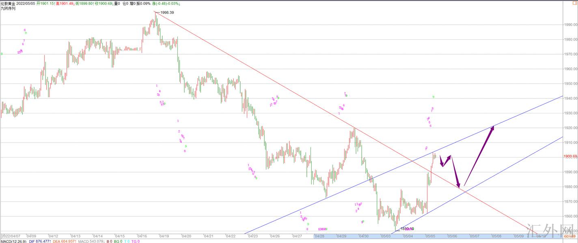
Task: Select the 九转序列 indicator label
Action: point(8,8)
